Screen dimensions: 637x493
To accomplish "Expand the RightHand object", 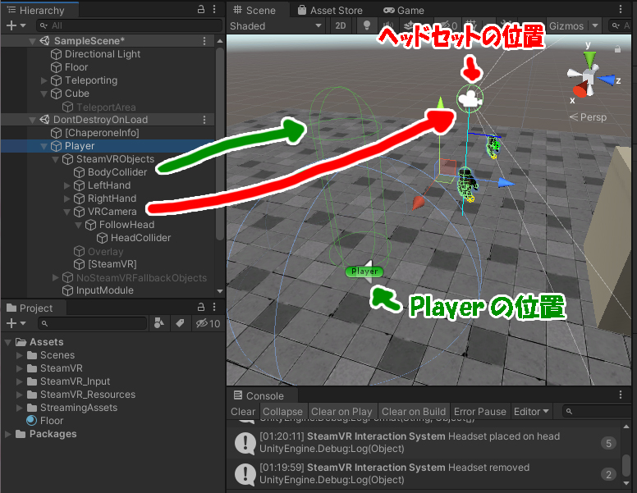I will click(67, 199).
